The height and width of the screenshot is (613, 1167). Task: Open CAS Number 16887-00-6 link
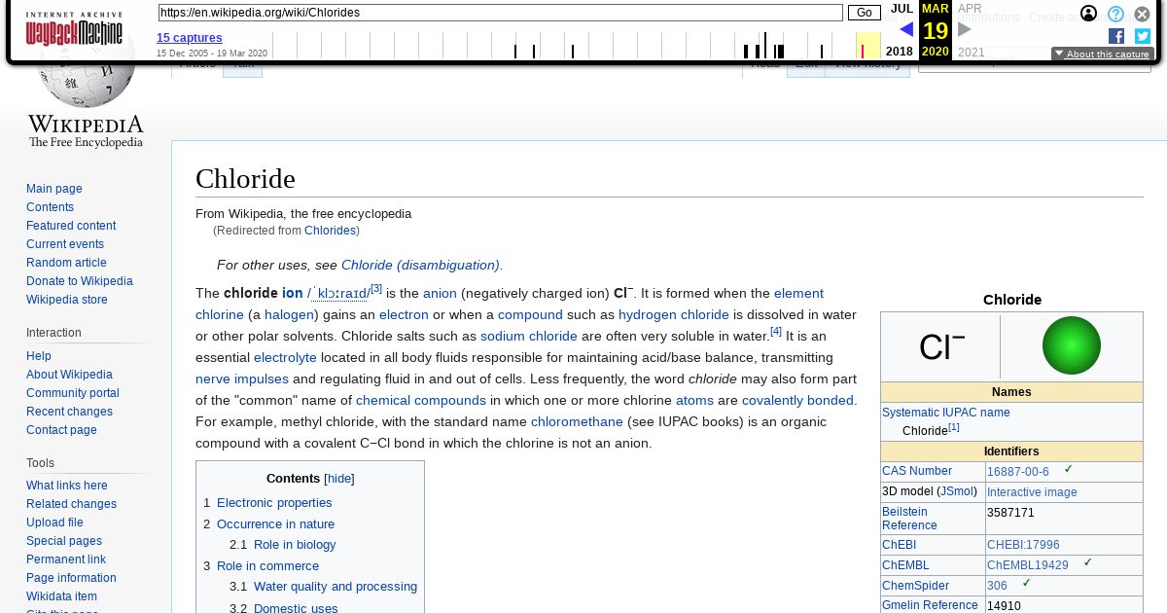click(1018, 472)
